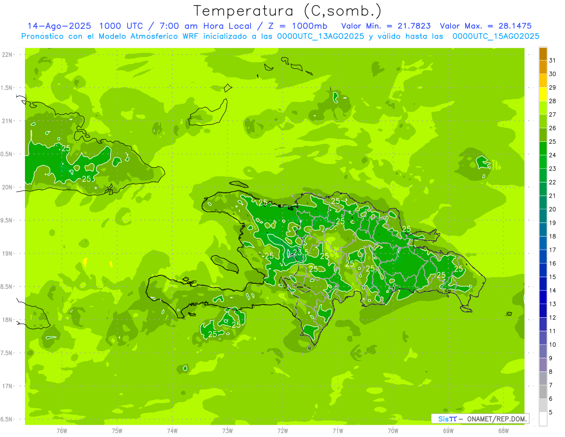Screen dimensions: 565x437
Task: Click the '69W' longitude label
Action: pos(448,430)
